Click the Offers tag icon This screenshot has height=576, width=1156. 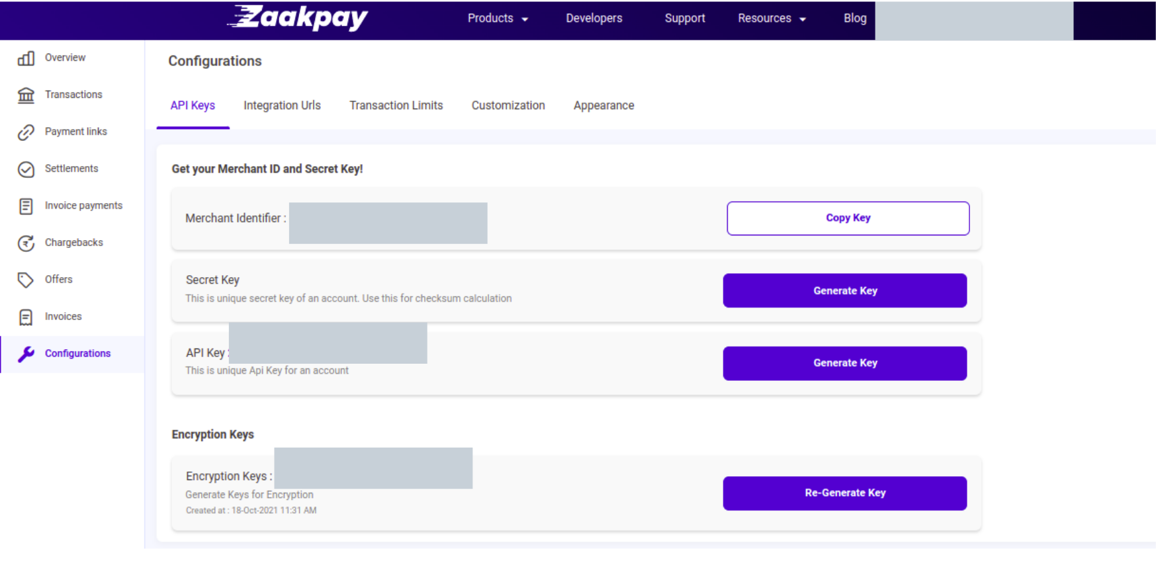point(26,280)
